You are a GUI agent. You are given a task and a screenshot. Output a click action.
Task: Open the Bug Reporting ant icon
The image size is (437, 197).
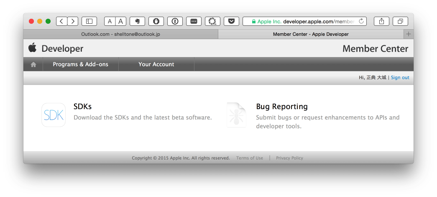pos(236,115)
